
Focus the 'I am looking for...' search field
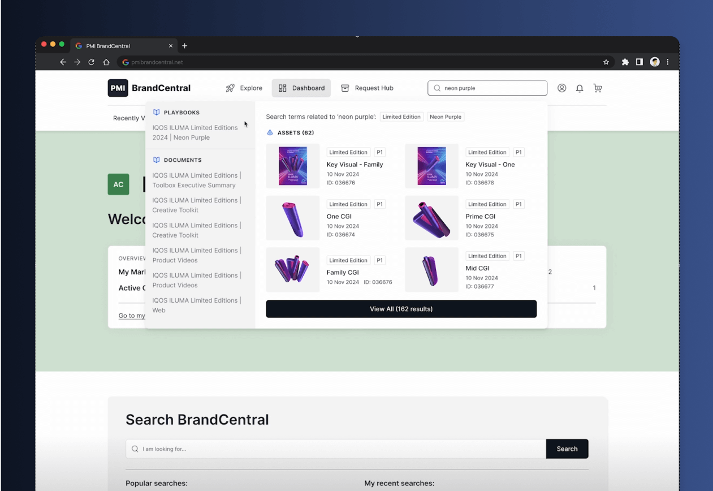(336, 449)
